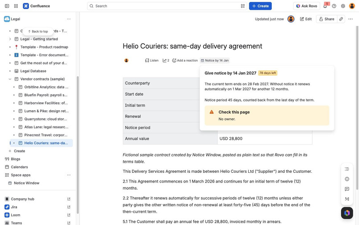The image size is (359, 225).
Task: Open Space apps more options ellipsis
Action: [69, 175]
